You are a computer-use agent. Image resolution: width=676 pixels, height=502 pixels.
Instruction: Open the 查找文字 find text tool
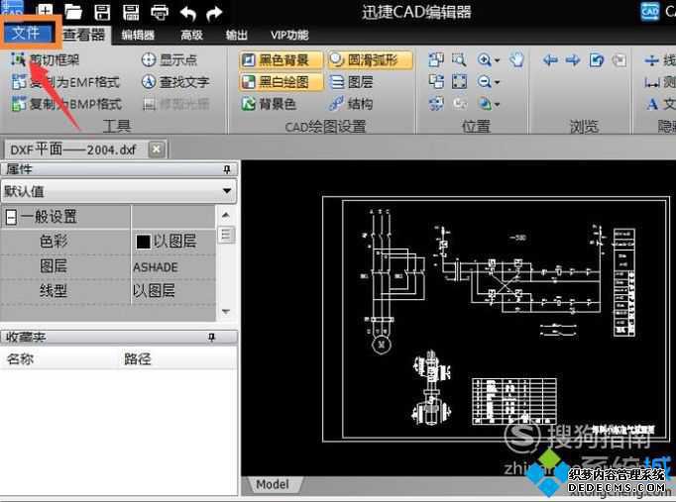(x=175, y=82)
